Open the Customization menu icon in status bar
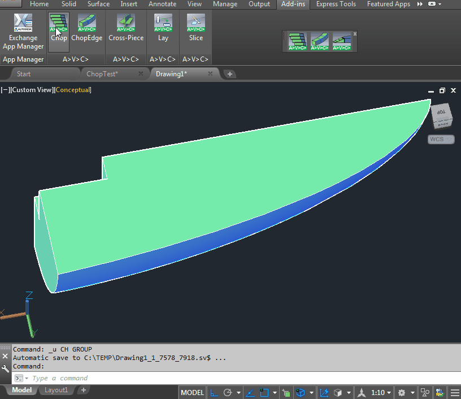Image resolution: width=461 pixels, height=399 pixels. click(455, 393)
